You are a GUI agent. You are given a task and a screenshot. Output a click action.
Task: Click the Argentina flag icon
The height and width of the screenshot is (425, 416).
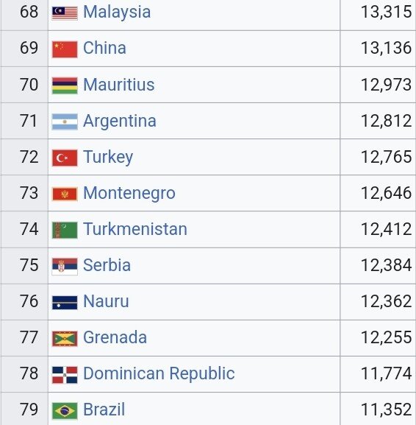coord(65,122)
